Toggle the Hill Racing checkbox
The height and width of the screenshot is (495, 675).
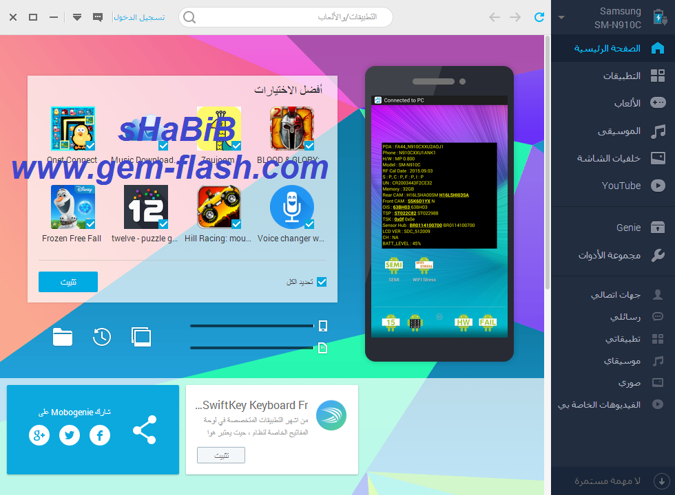point(236,224)
